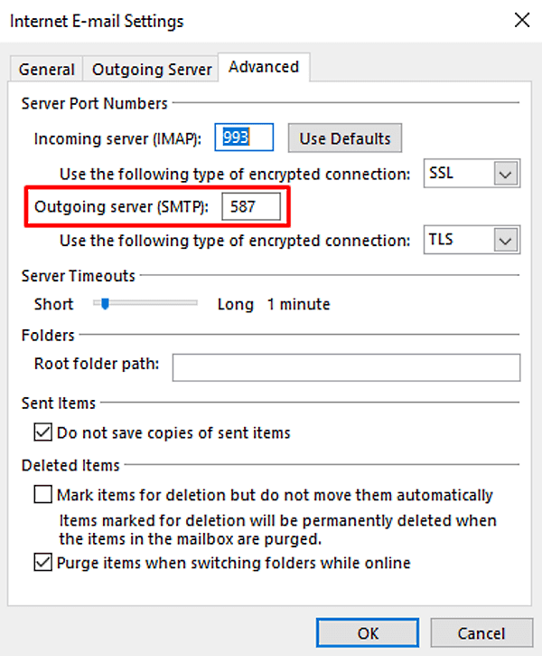The width and height of the screenshot is (542, 656).
Task: Open the Outgoing Server tab
Action: [x=152, y=70]
